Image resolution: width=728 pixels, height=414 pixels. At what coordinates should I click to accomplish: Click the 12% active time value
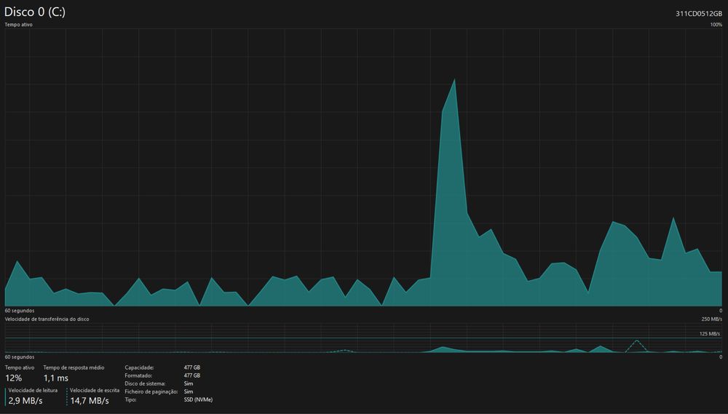(x=13, y=378)
